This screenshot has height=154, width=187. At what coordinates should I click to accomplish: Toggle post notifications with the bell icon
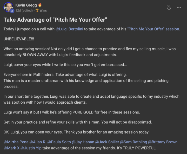169,8
